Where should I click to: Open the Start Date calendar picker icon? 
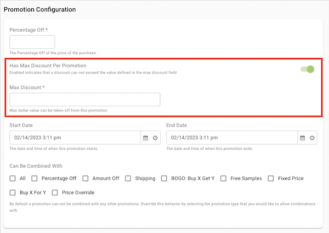click(x=145, y=138)
